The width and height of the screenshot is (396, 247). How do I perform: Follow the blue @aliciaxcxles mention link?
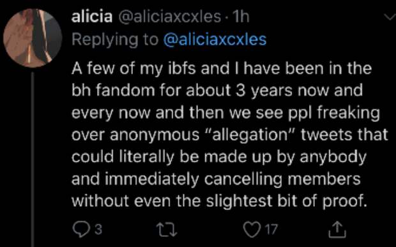click(215, 40)
